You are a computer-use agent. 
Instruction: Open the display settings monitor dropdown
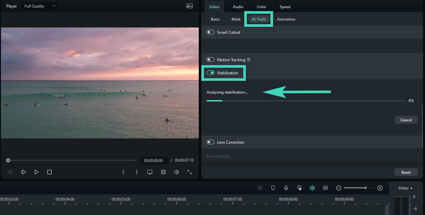click(150, 172)
